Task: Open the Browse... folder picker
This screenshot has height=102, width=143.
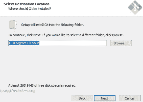Action: pos(121,43)
